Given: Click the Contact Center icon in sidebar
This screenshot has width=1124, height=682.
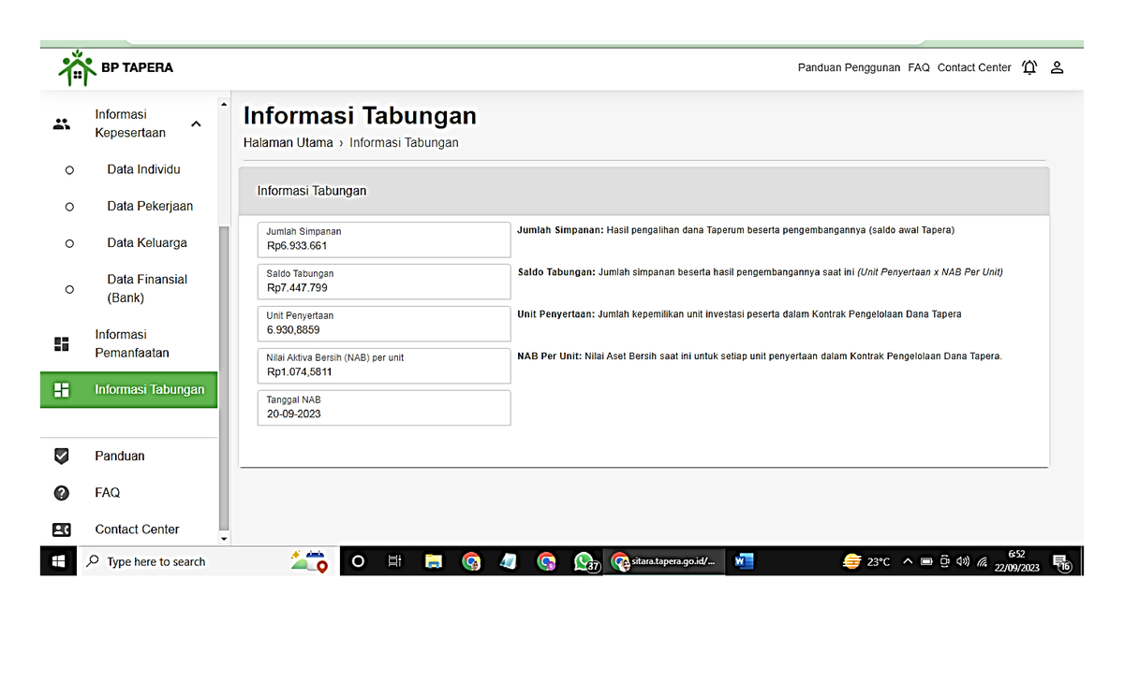Looking at the screenshot, I should tap(62, 529).
